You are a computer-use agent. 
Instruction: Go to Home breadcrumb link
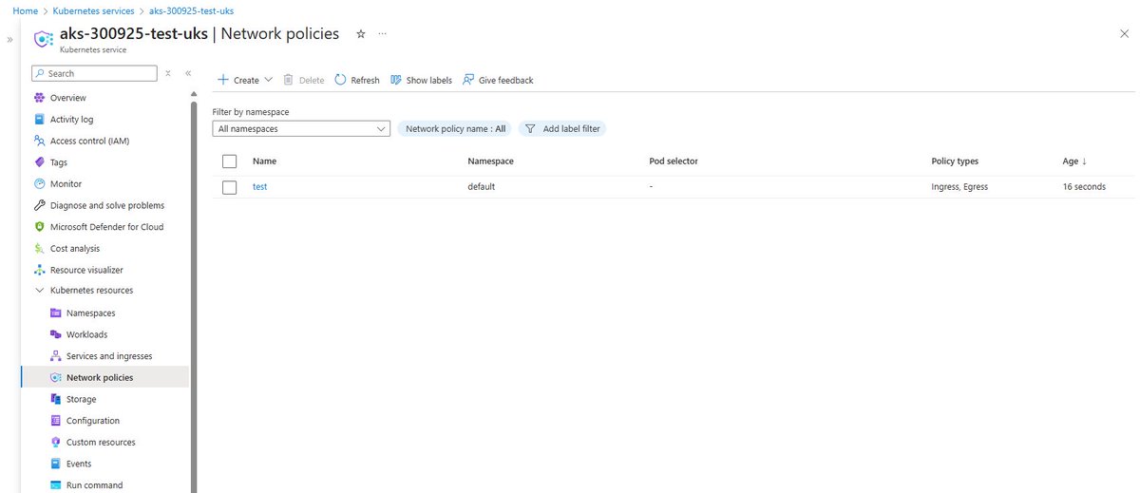tap(24, 10)
